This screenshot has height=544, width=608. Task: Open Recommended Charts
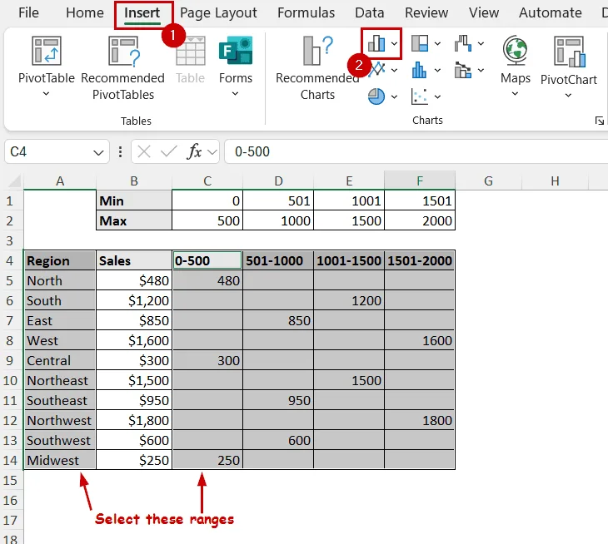[x=317, y=68]
